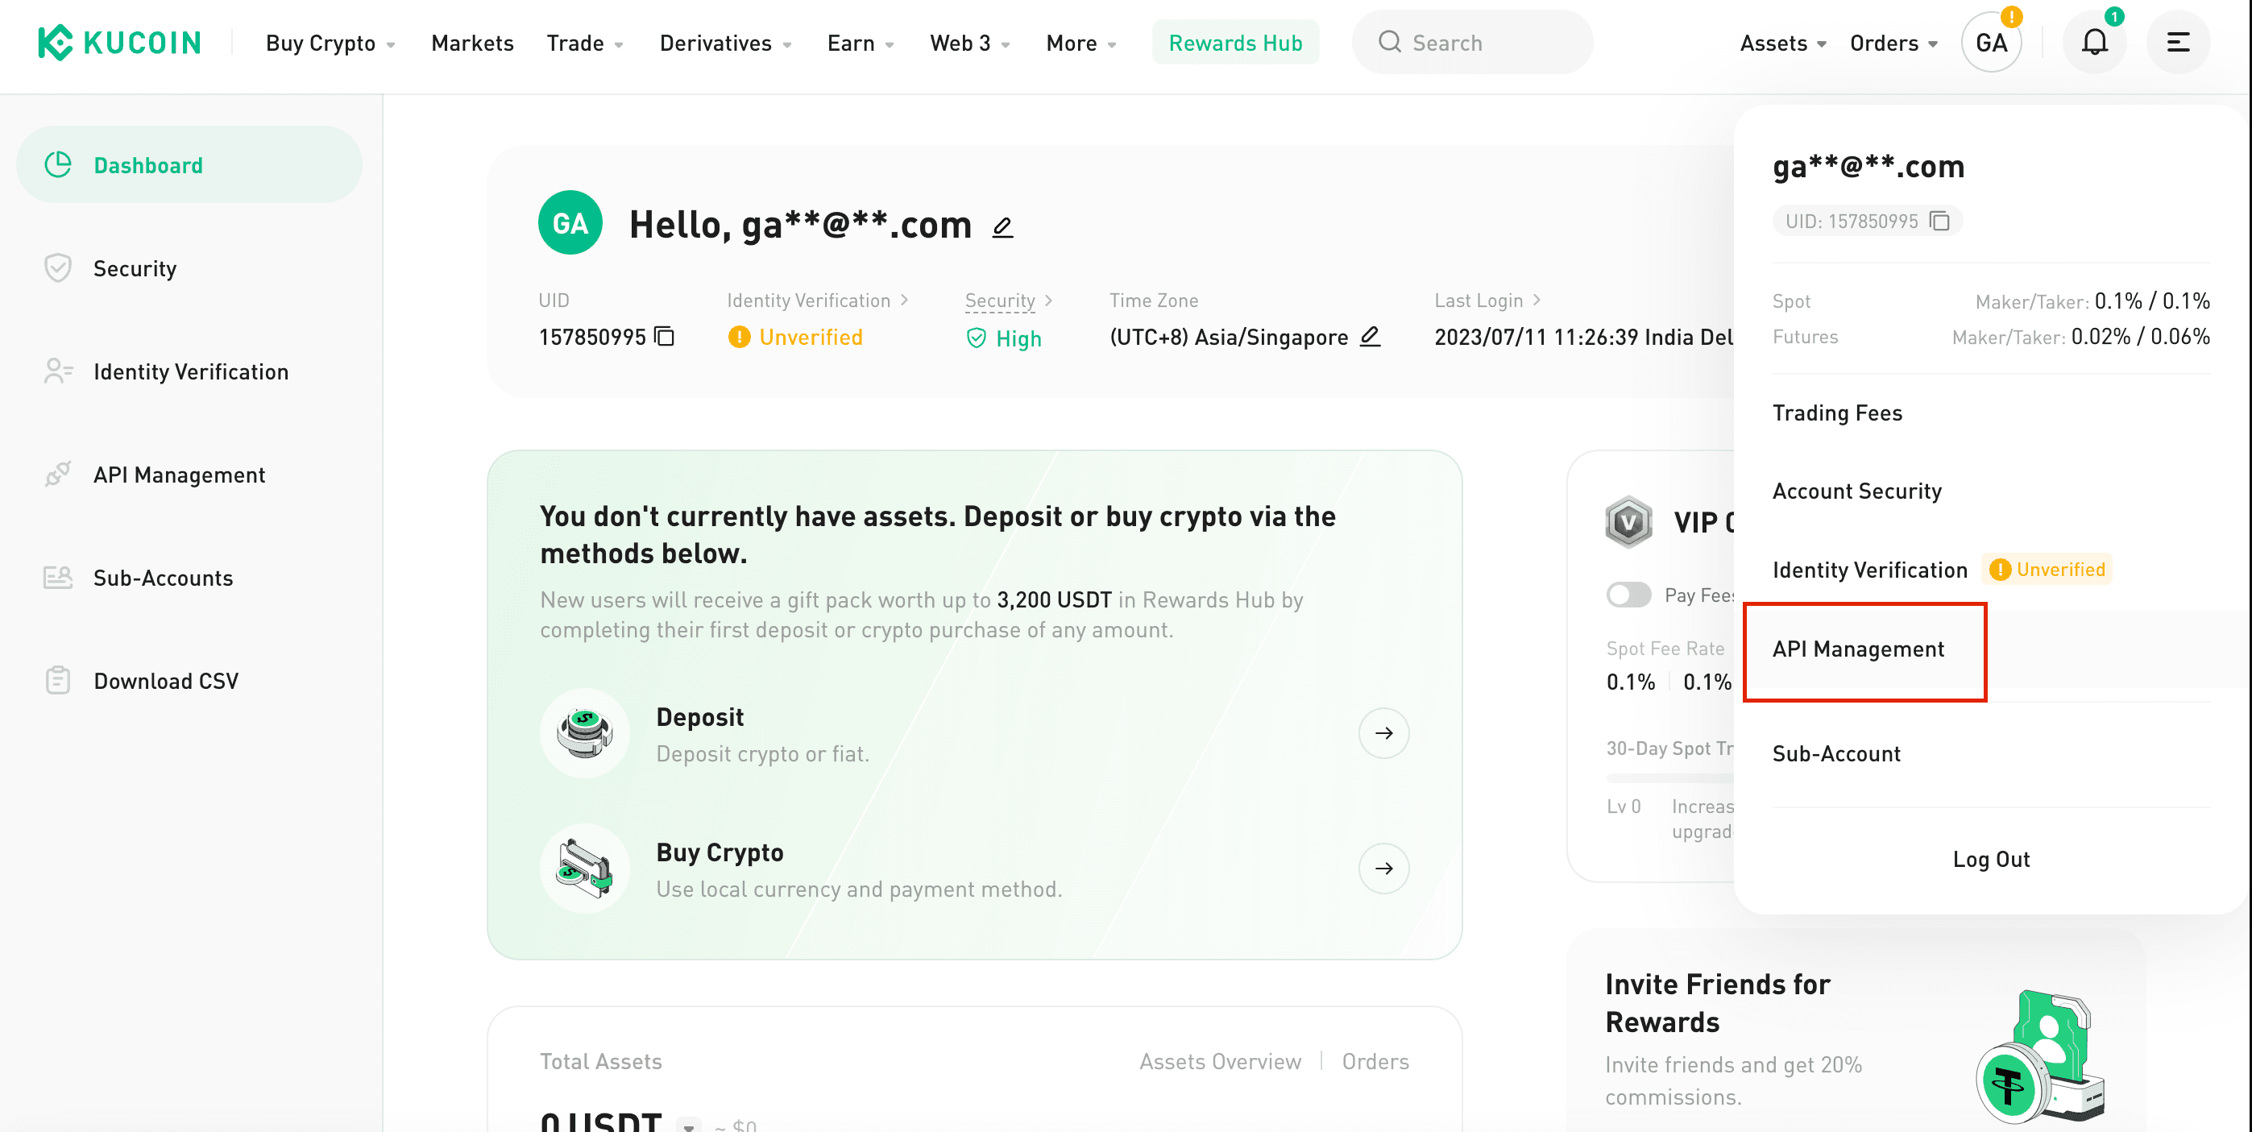This screenshot has width=2252, height=1132.
Task: Expand the Assets dropdown
Action: pyautogui.click(x=1782, y=43)
